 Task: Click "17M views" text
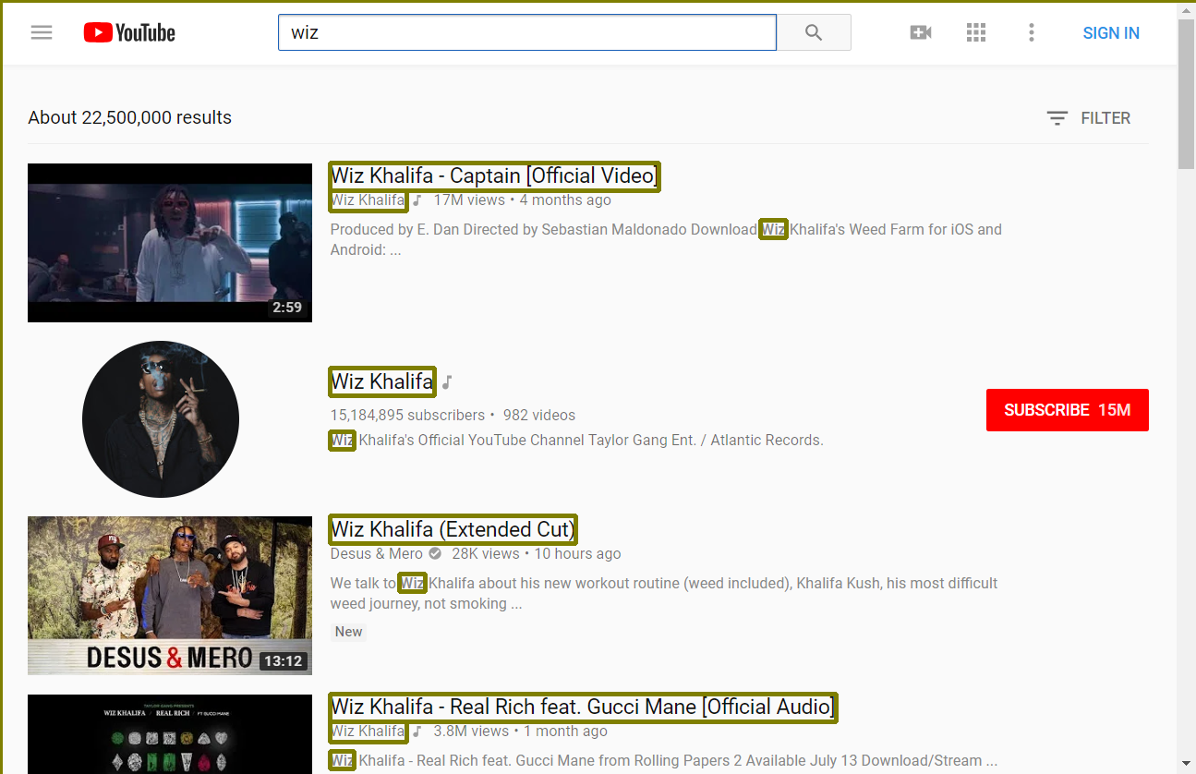click(x=469, y=200)
